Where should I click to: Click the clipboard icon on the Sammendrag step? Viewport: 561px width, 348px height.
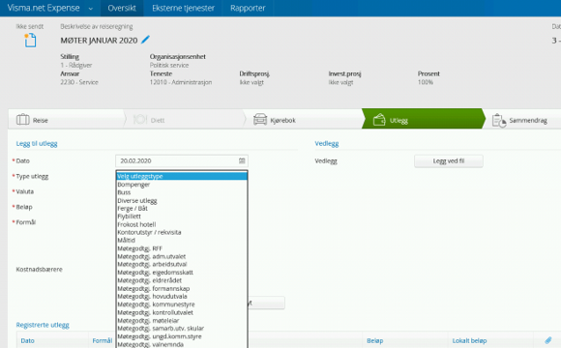click(499, 120)
